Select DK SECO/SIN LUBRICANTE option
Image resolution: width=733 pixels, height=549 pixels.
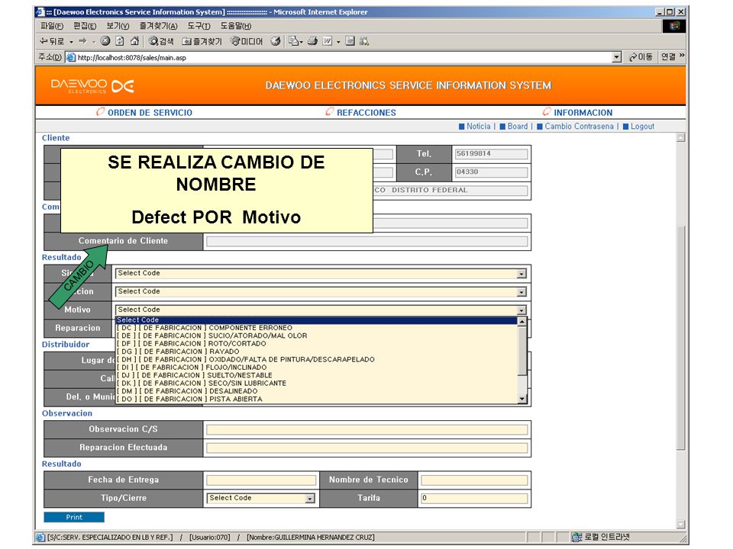[x=316, y=384]
